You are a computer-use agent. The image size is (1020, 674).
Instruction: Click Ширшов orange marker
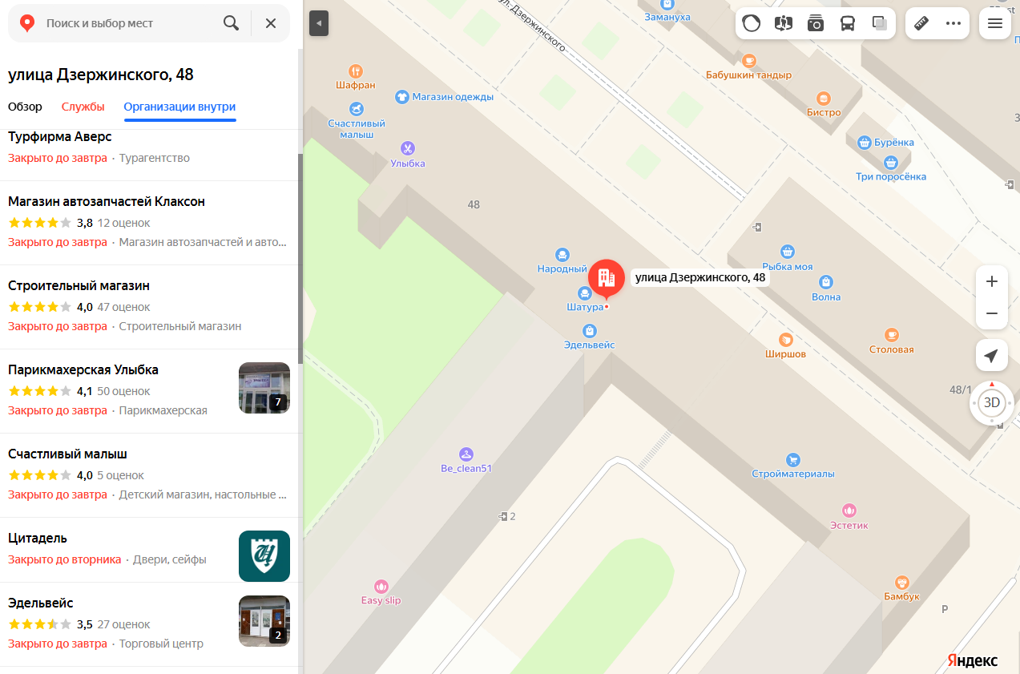[x=786, y=339]
